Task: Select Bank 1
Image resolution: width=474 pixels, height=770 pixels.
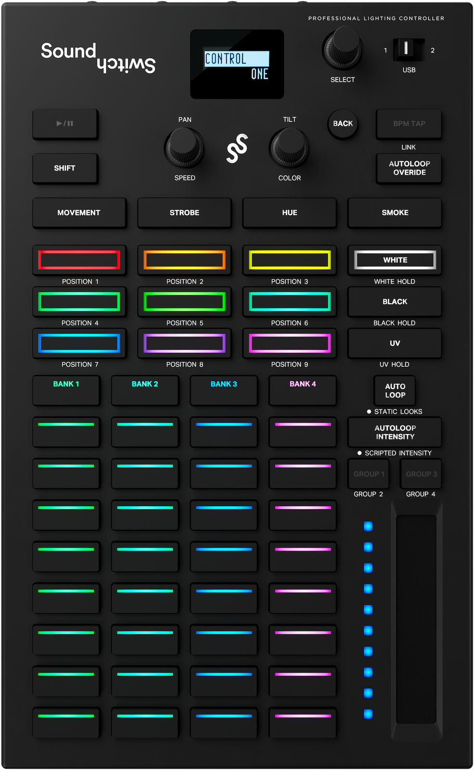Action: point(66,390)
